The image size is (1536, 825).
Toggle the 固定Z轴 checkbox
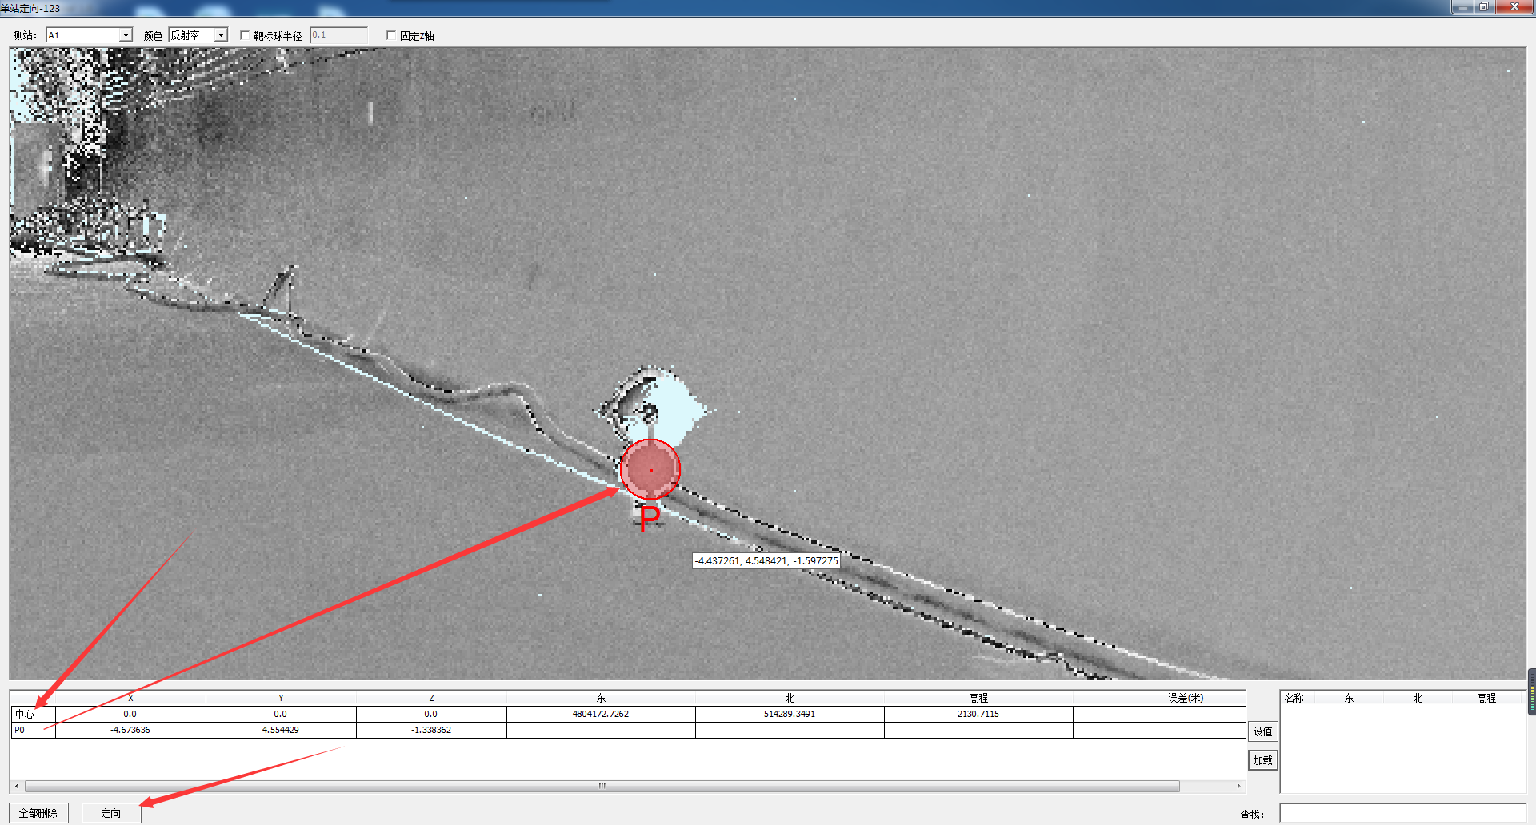pyautogui.click(x=391, y=35)
